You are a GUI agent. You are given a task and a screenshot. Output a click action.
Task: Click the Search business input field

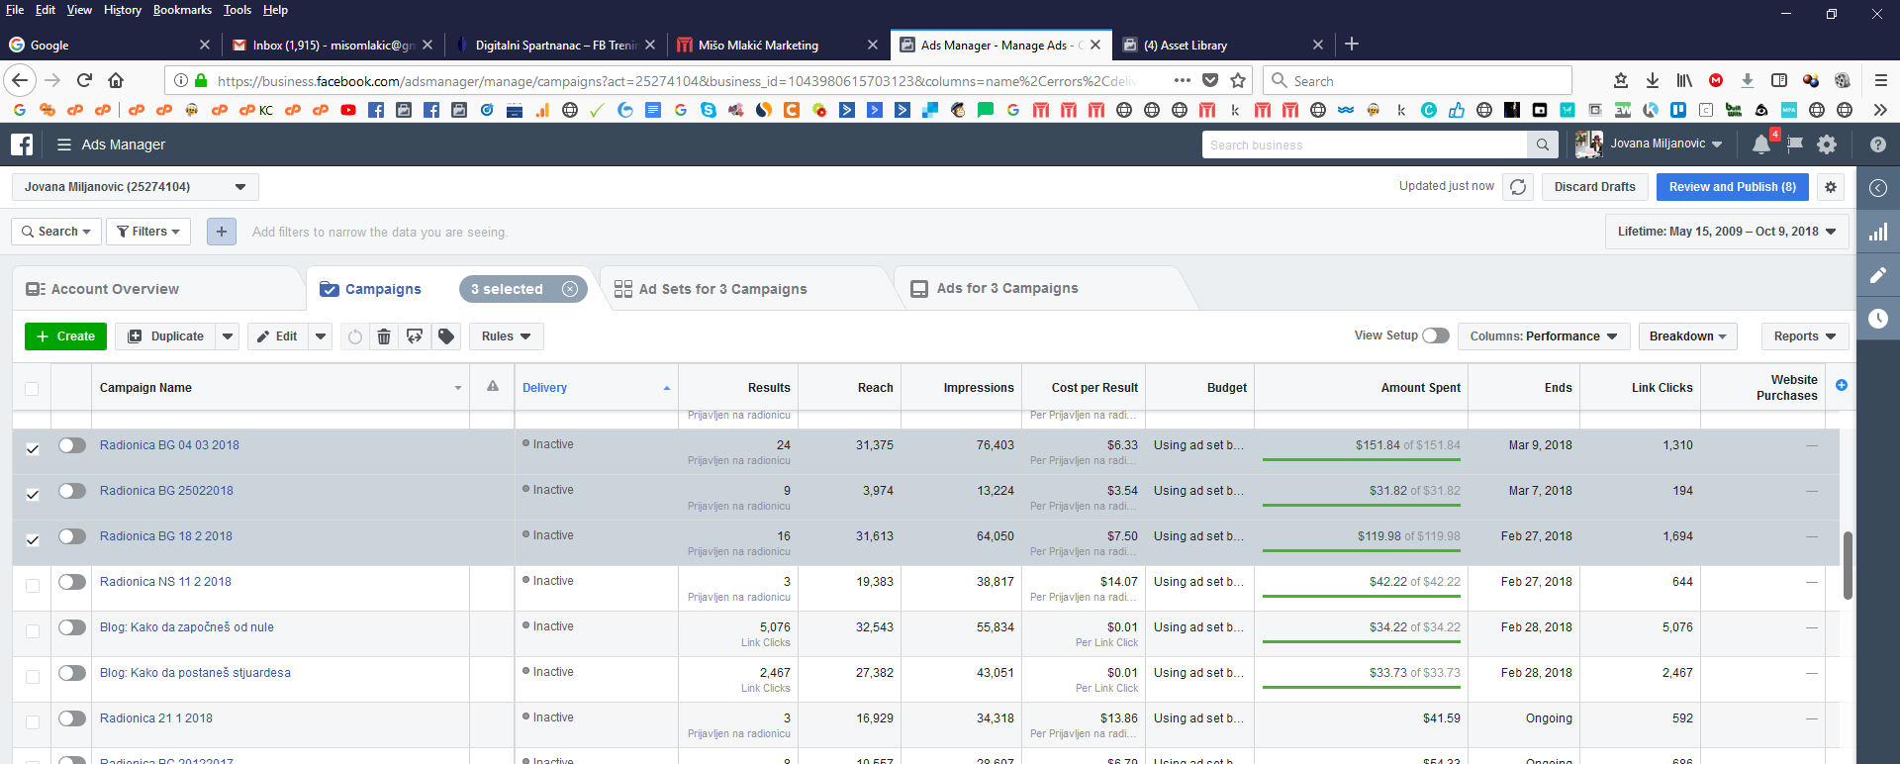click(1366, 144)
